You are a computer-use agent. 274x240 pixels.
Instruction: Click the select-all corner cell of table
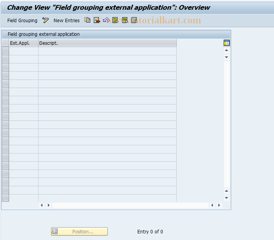5,43
